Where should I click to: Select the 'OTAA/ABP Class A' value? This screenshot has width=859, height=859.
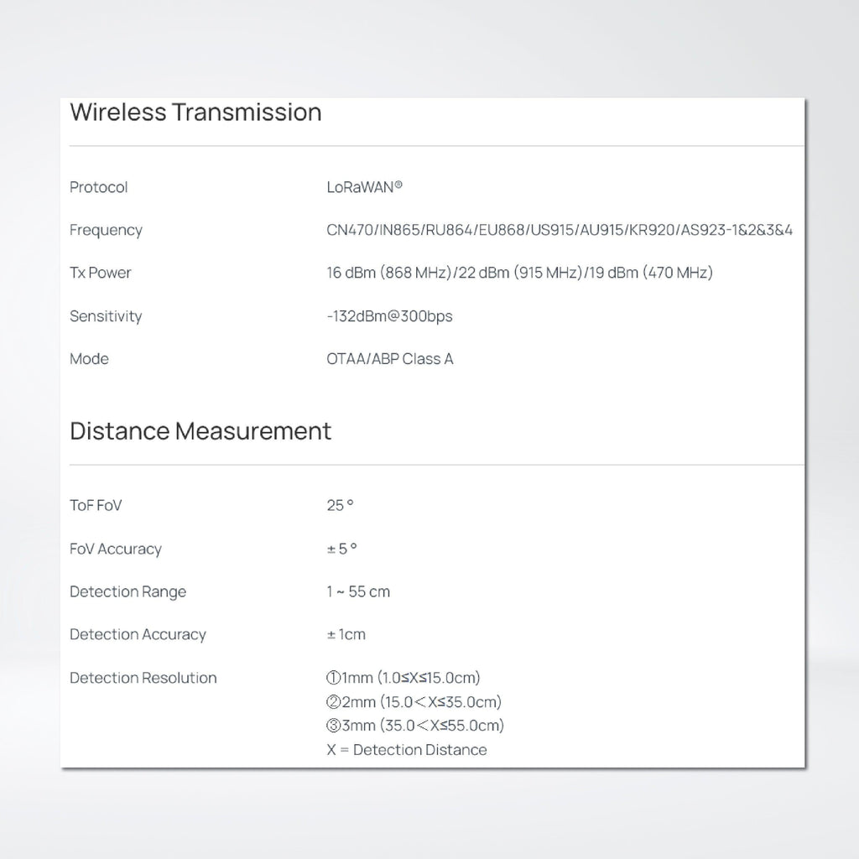click(390, 359)
